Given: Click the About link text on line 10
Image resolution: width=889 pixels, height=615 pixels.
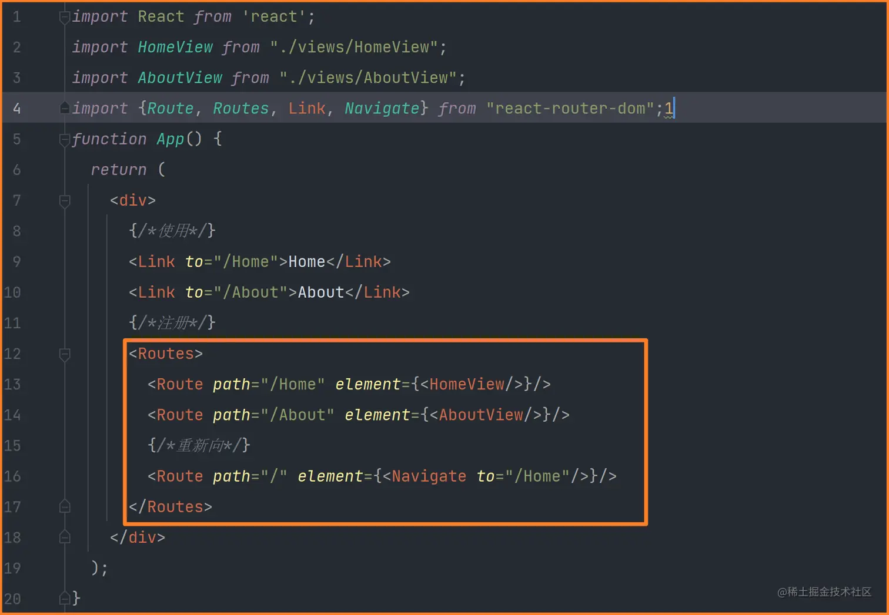Looking at the screenshot, I should (x=320, y=292).
